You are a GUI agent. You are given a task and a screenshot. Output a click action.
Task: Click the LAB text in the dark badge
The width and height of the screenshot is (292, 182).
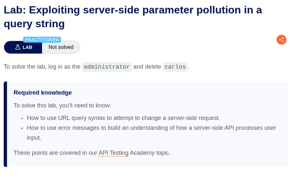(27, 48)
